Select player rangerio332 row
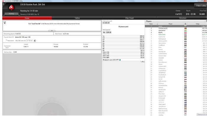 coord(176,96)
